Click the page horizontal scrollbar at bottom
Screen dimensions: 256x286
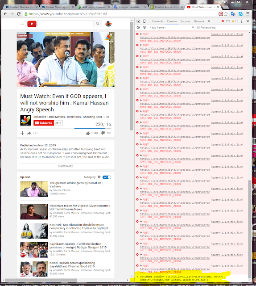41,280
